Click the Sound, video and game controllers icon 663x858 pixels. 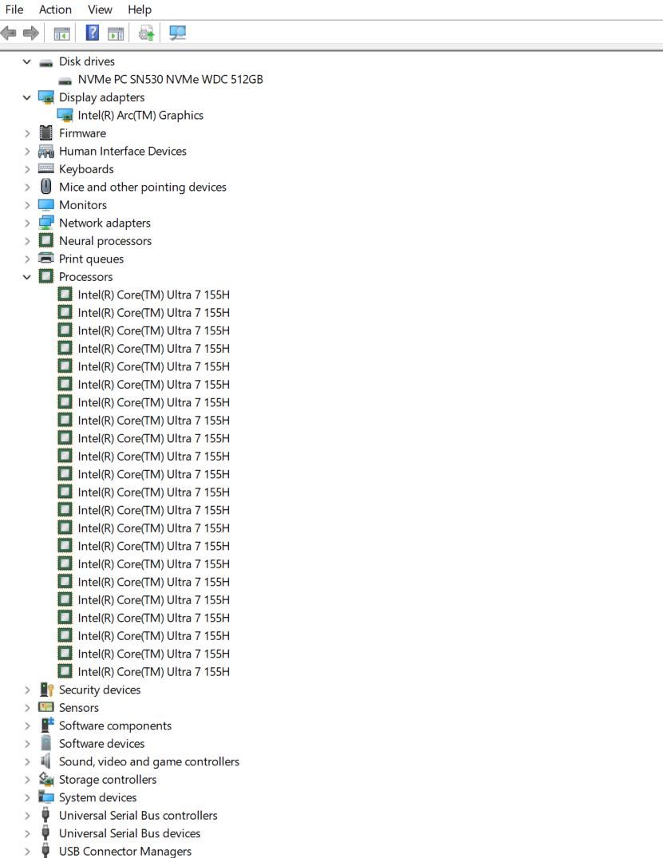45,761
